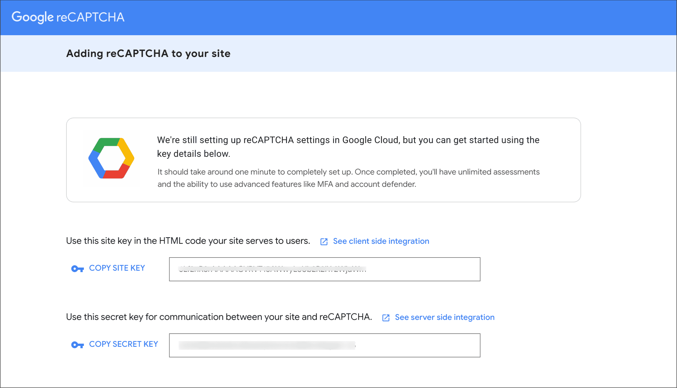Click the 'Adding reCAPTCHA to your site' heading
The image size is (677, 388).
coord(148,54)
